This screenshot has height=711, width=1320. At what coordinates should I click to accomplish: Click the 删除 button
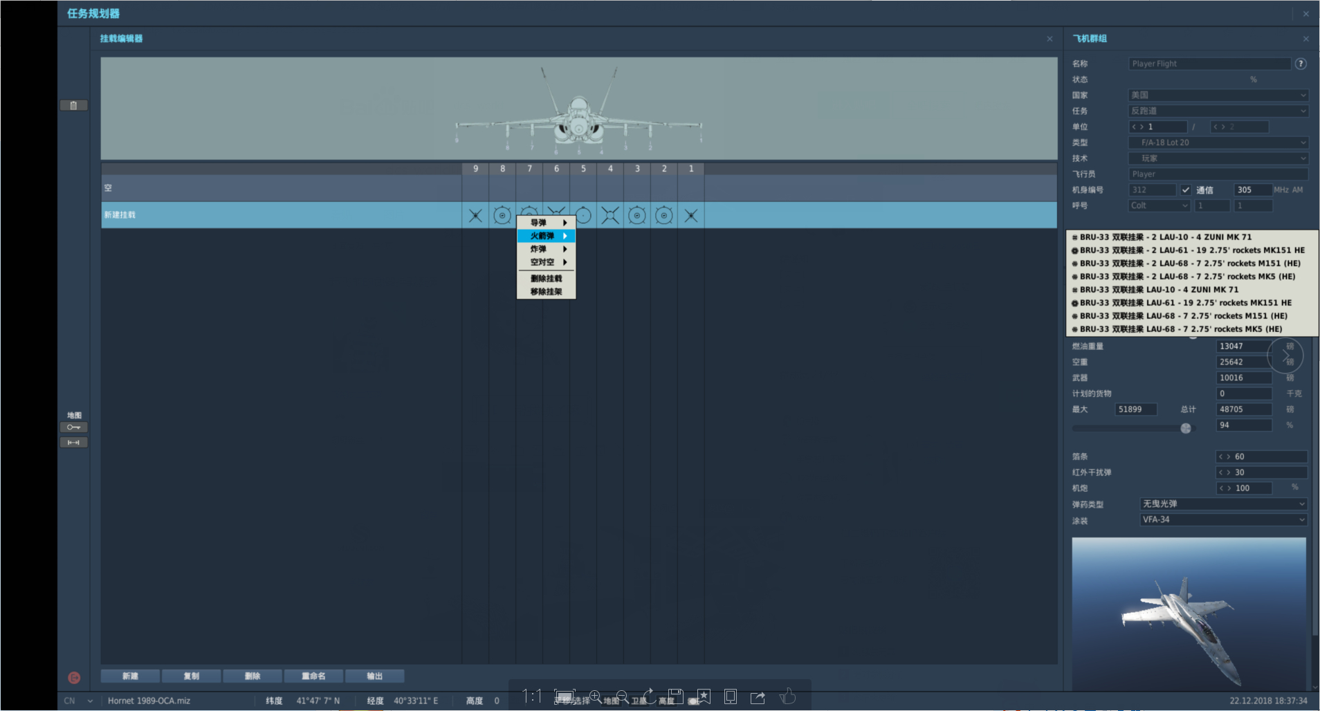253,676
